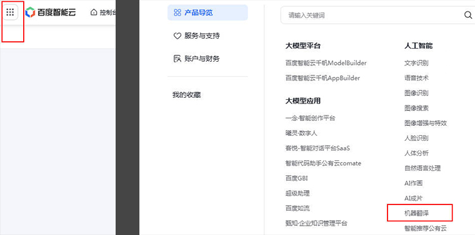Open 智能代码助手公有云comate
Screen dimensions: 475x235
pyautogui.click(x=323, y=163)
